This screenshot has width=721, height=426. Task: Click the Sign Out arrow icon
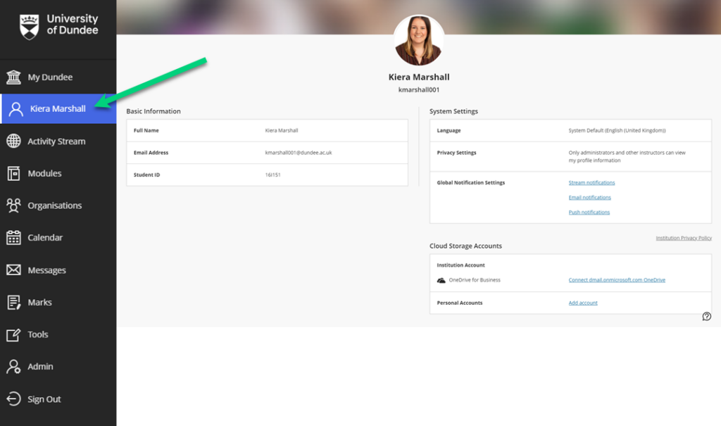14,399
